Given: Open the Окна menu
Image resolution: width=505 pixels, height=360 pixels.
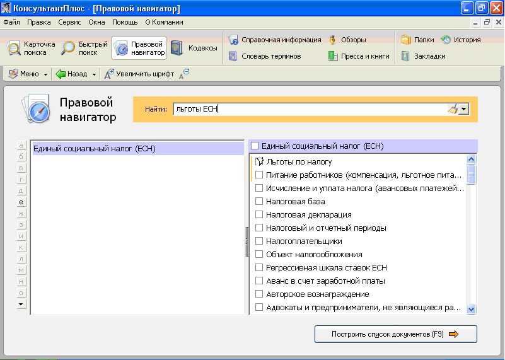Looking at the screenshot, I should click(96, 22).
